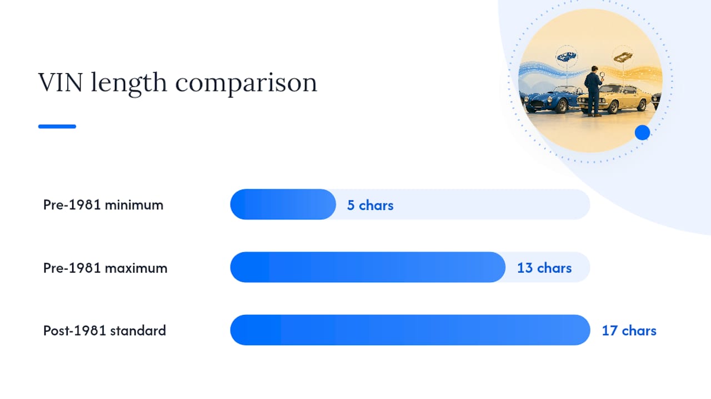This screenshot has width=711, height=399.
Task: Click the yellow muscle car in photo
Action: [x=617, y=98]
